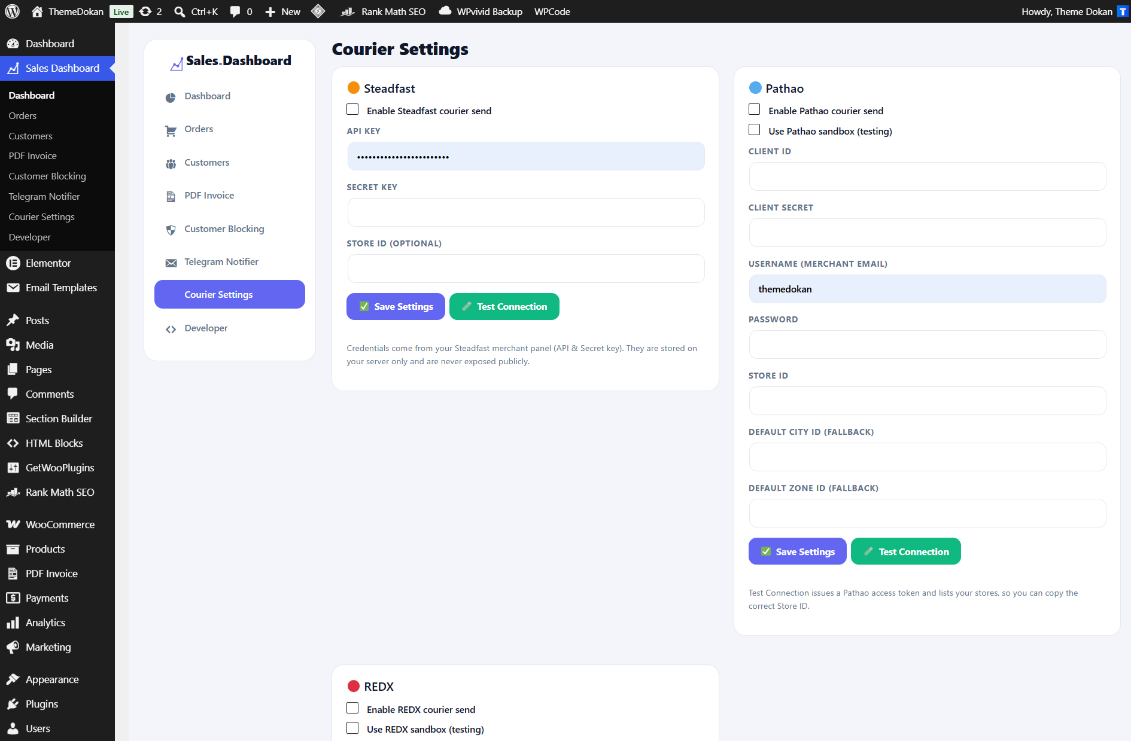Viewport: 1131px width, 741px height.
Task: Open Customer Blocking in Sales Dashboard panel
Action: coord(230,229)
